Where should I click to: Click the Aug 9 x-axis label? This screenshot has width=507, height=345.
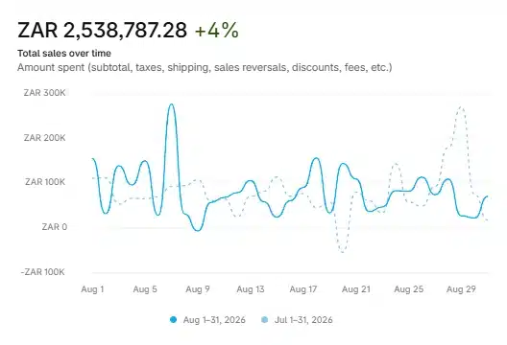[198, 289]
